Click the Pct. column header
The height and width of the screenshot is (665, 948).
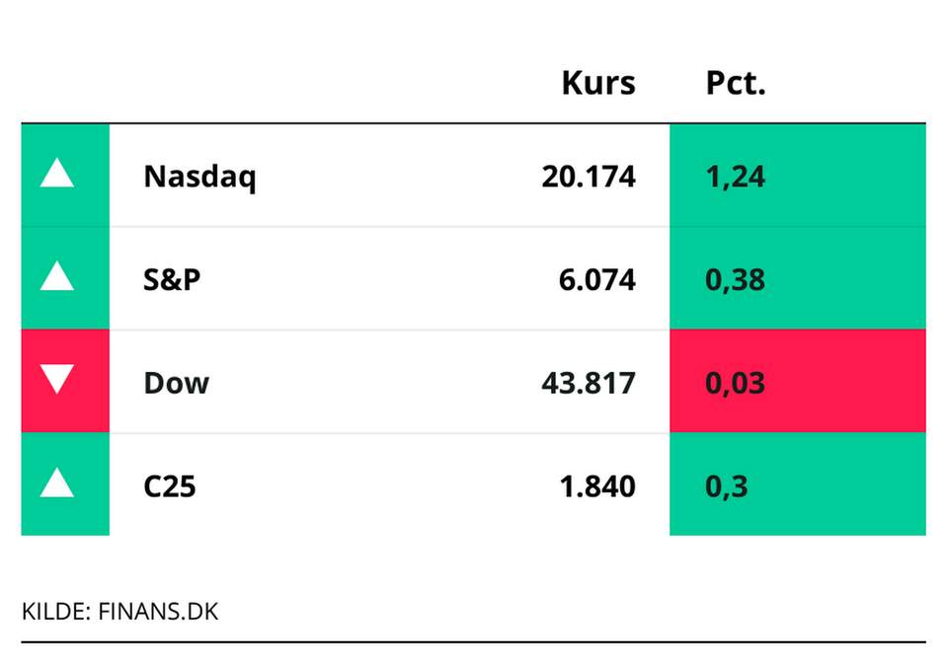pyautogui.click(x=736, y=83)
